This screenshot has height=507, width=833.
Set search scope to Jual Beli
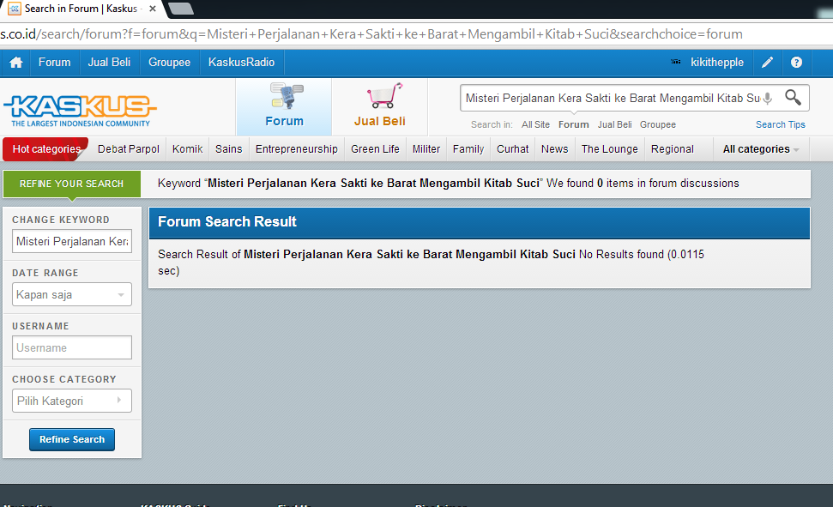click(614, 124)
